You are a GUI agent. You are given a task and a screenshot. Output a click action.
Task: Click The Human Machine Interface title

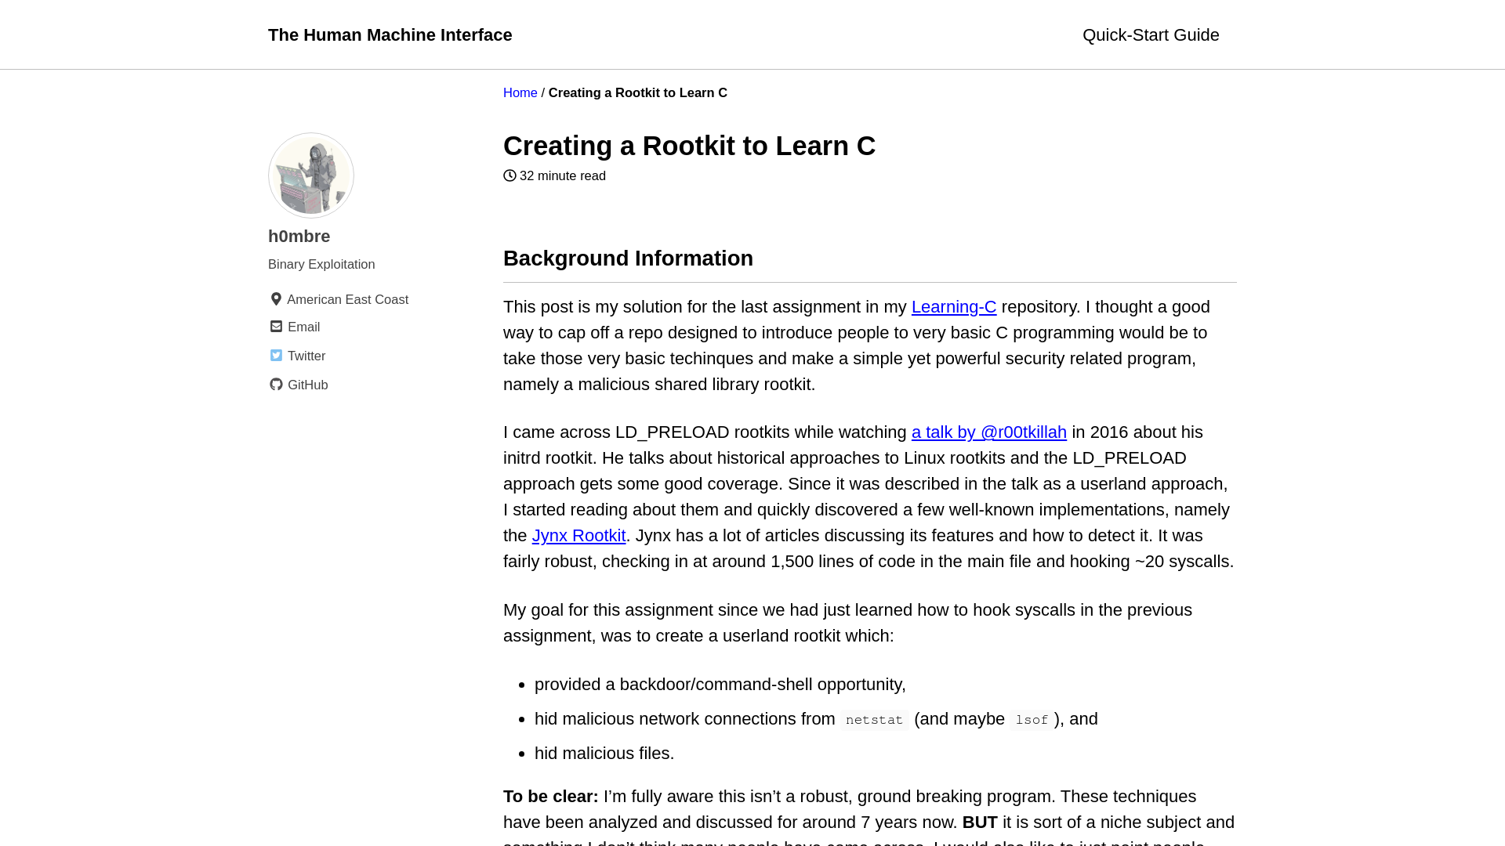coord(390,34)
